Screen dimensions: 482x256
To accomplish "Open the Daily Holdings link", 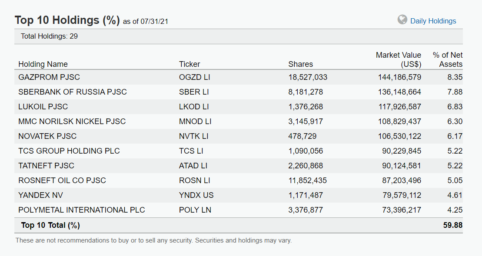I will pos(433,21).
